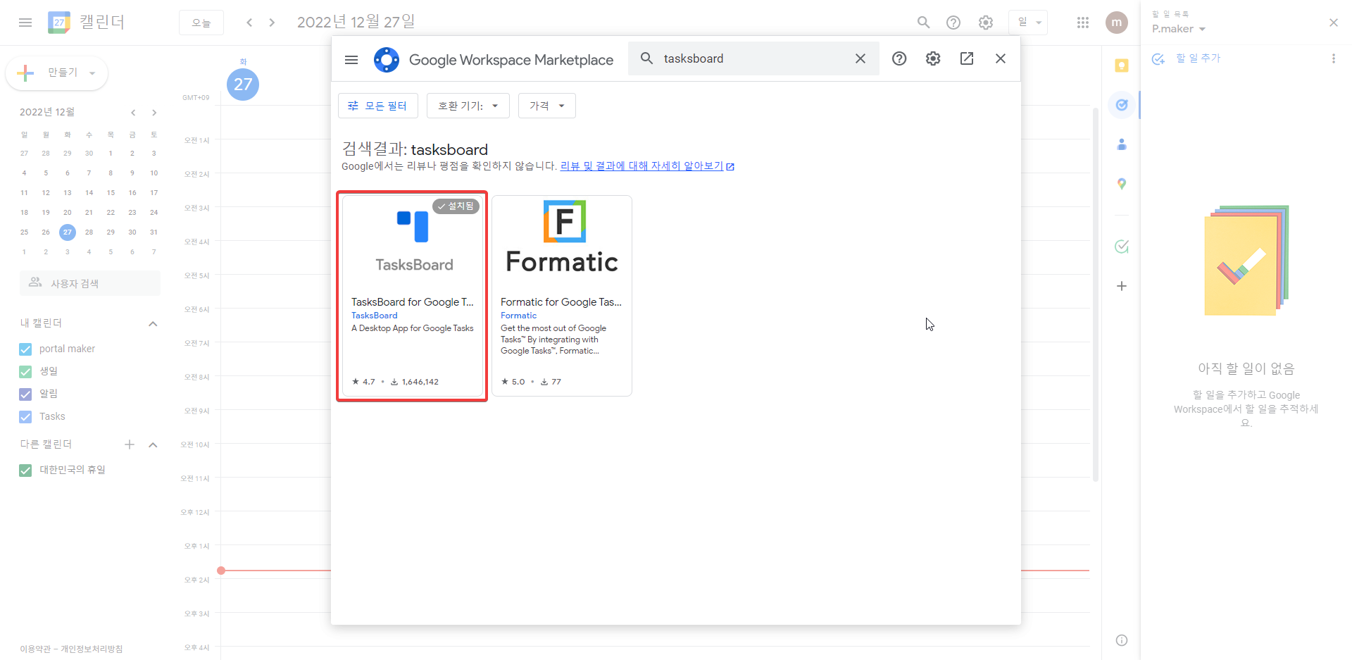Select December 31 in mini calendar
Viewport: 1352px width, 660px height.
point(154,232)
